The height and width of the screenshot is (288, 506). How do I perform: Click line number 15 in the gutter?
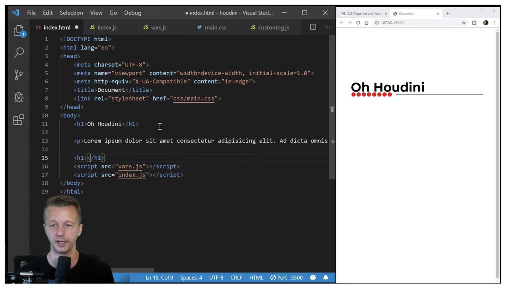coord(45,158)
